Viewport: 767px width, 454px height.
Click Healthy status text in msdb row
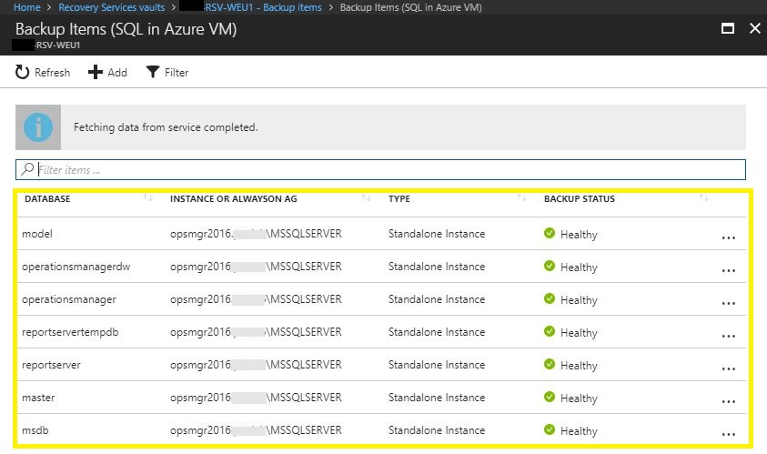579,431
